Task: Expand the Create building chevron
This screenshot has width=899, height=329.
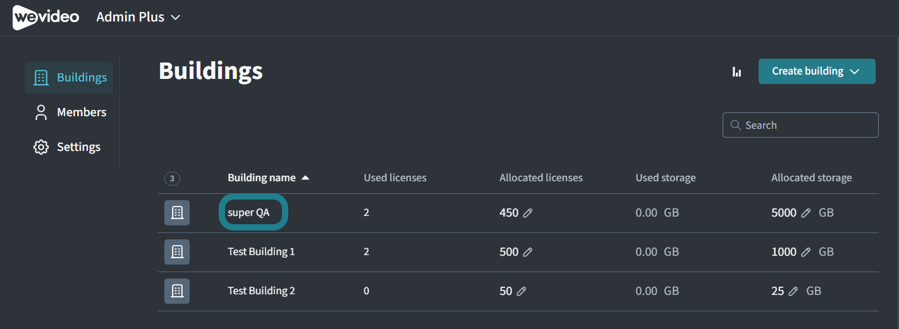Action: tap(855, 71)
